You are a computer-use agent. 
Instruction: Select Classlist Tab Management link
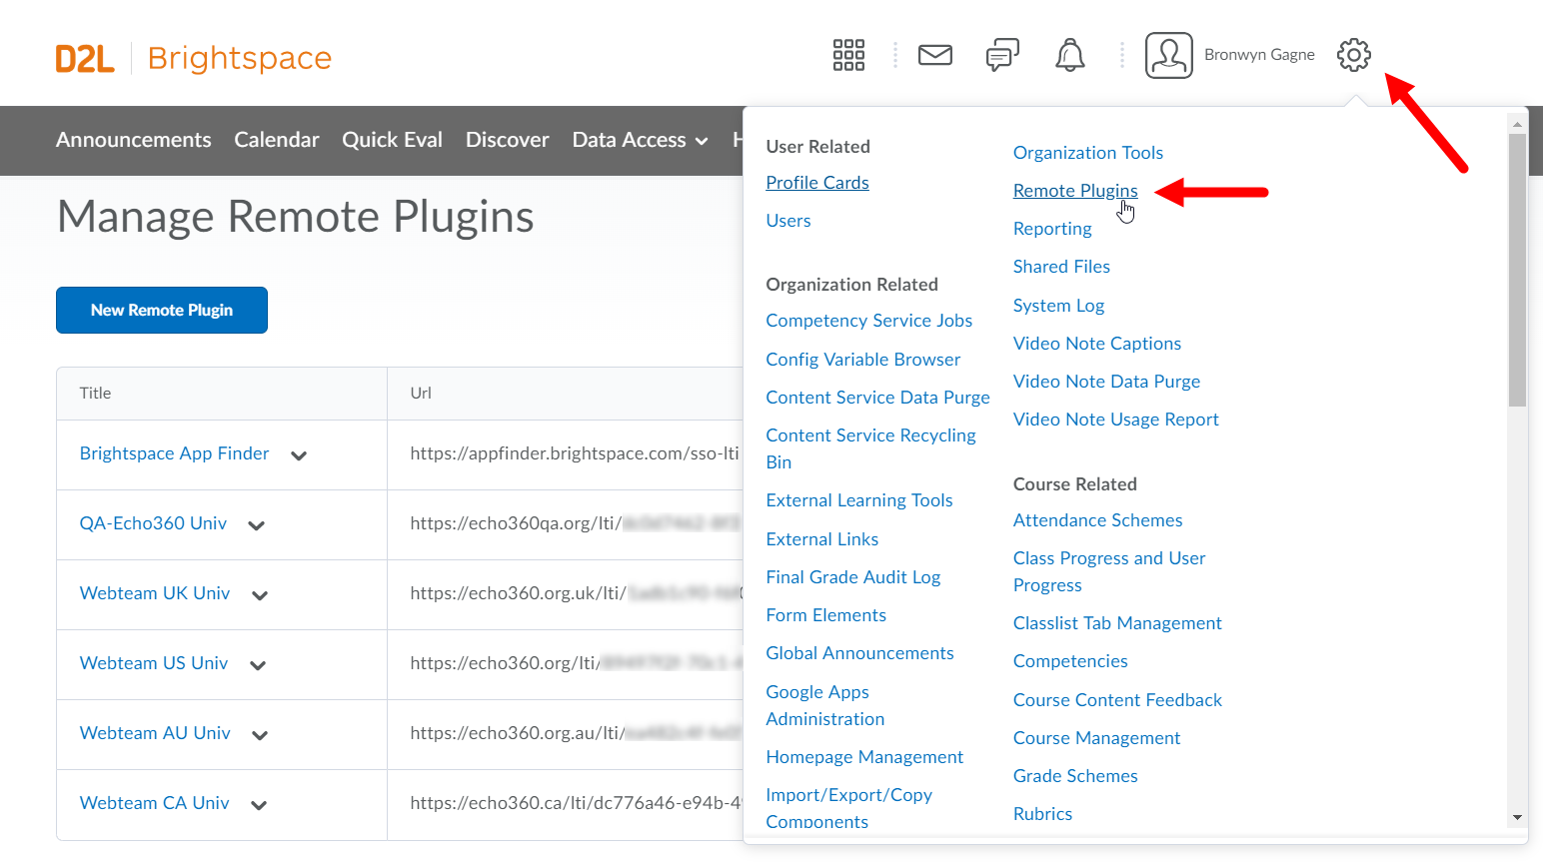[1117, 623]
